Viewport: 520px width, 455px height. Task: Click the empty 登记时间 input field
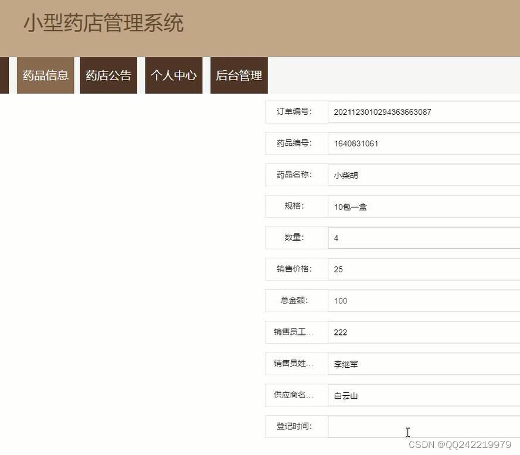click(x=410, y=426)
